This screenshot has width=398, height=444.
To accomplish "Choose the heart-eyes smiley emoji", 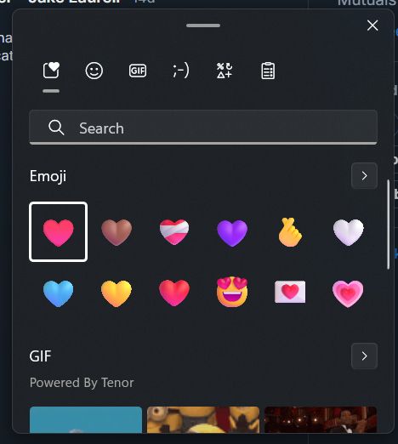I will 232,292.
